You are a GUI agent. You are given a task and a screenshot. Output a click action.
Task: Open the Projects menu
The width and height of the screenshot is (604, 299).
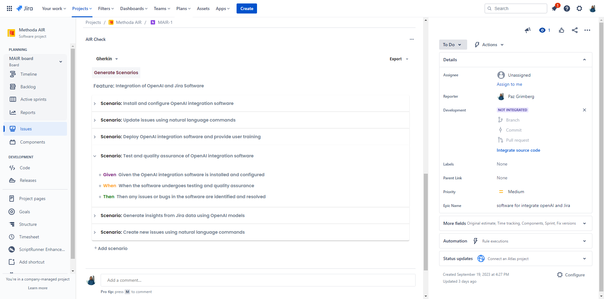82,8
